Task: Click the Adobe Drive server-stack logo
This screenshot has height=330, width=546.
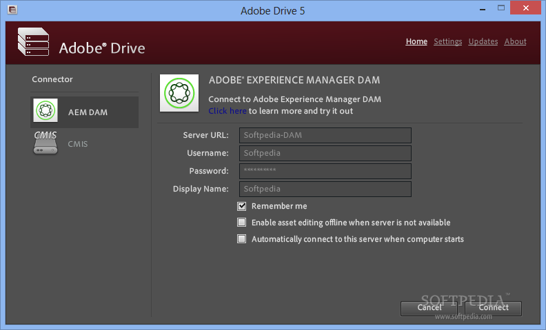Action: pos(33,42)
